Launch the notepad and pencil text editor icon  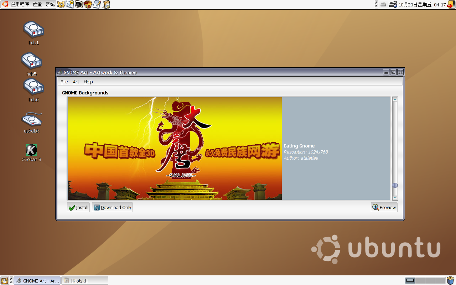(x=97, y=4)
